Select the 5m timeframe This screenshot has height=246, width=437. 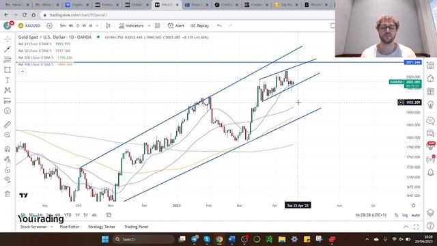pyautogui.click(x=63, y=26)
